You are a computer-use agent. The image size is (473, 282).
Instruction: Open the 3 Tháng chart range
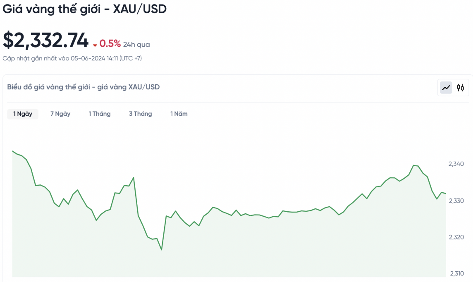point(141,114)
